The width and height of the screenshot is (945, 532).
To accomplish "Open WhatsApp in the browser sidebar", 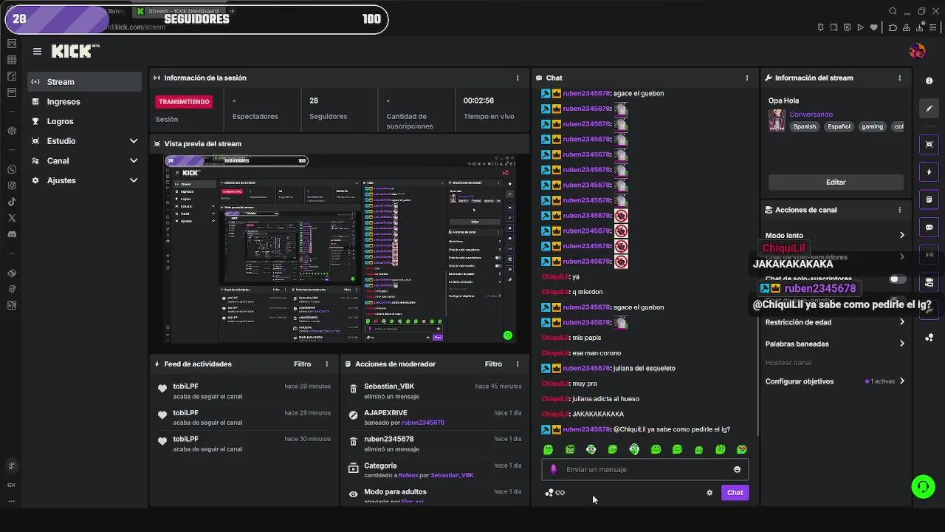I will pyautogui.click(x=12, y=169).
